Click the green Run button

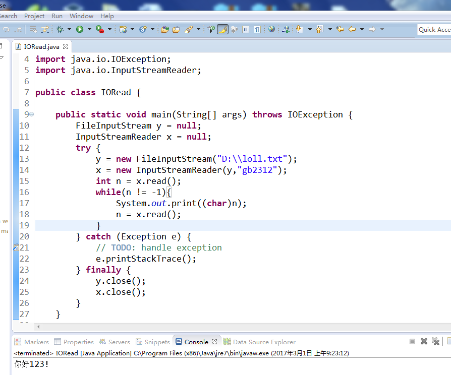(x=80, y=29)
